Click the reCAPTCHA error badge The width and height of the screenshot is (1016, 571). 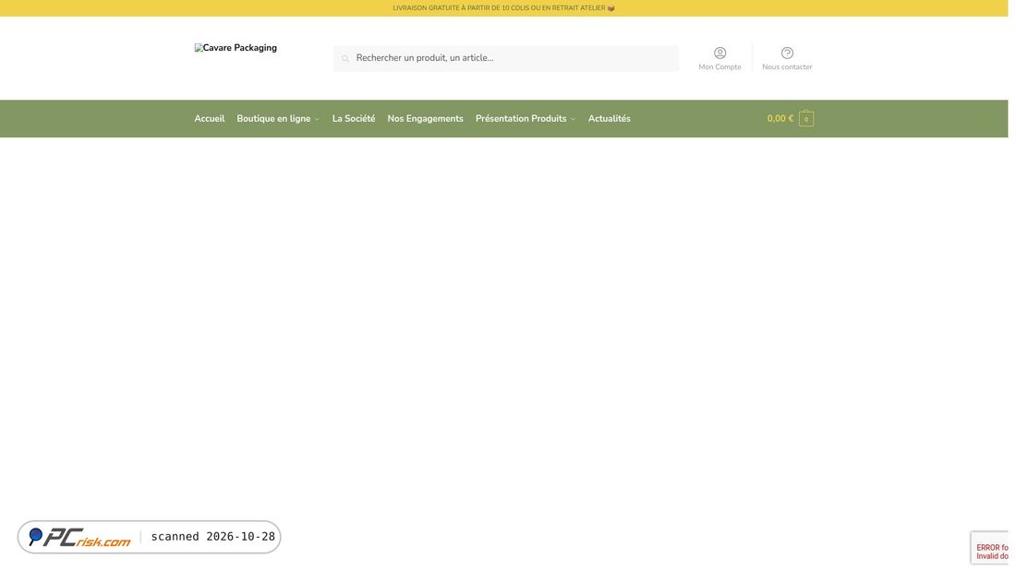[x=989, y=548]
